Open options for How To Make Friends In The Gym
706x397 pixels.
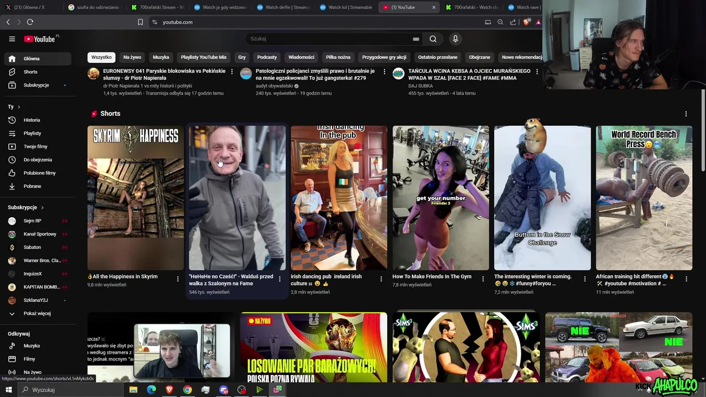click(483, 279)
